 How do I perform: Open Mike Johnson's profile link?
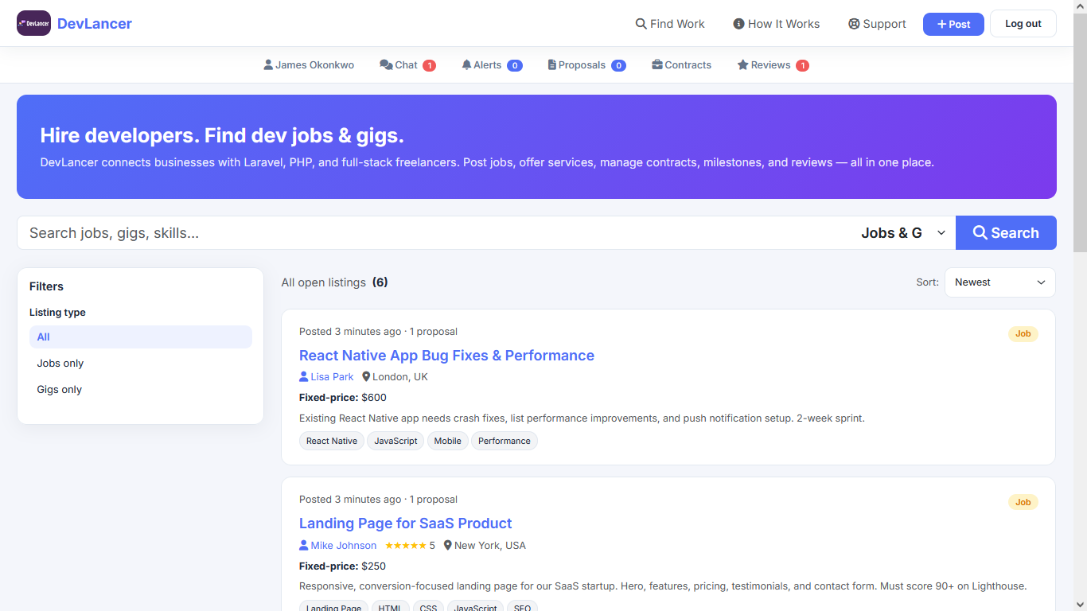click(338, 546)
